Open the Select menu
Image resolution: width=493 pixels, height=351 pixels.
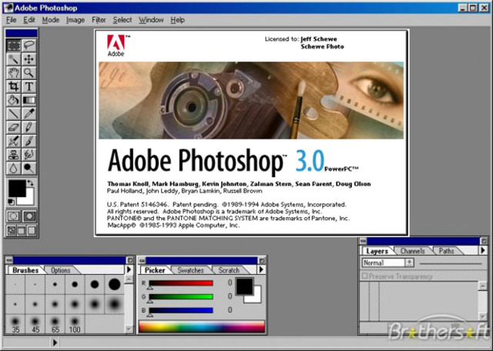122,20
